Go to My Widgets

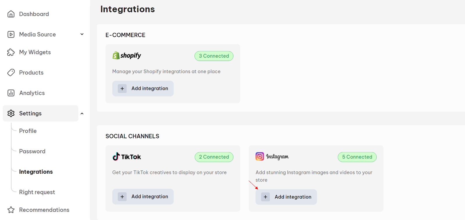[35, 52]
